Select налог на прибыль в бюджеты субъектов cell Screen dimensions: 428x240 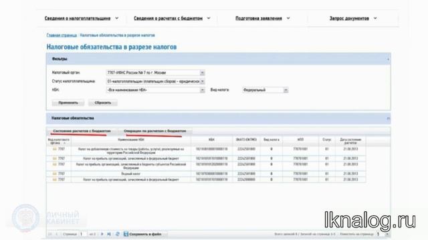point(131,166)
